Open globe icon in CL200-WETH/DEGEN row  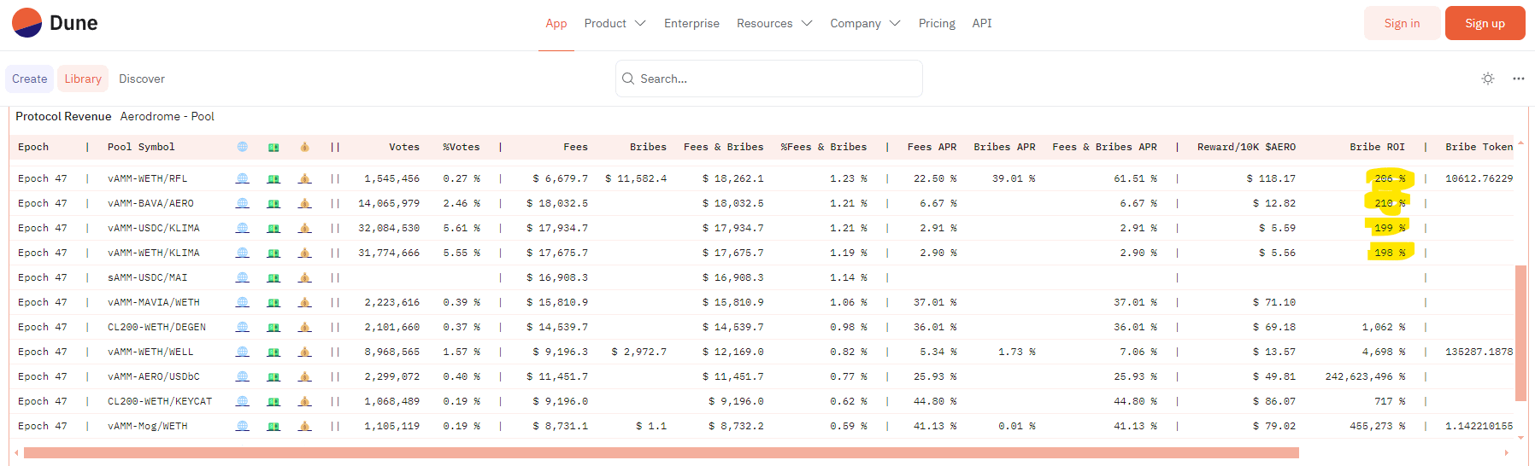click(x=243, y=327)
